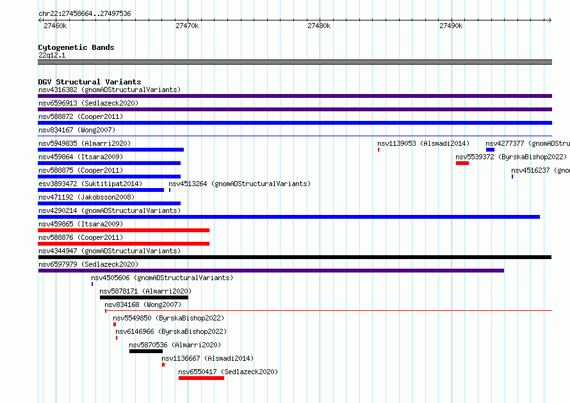Click the nsv5870536 black bar

[x=146, y=351]
